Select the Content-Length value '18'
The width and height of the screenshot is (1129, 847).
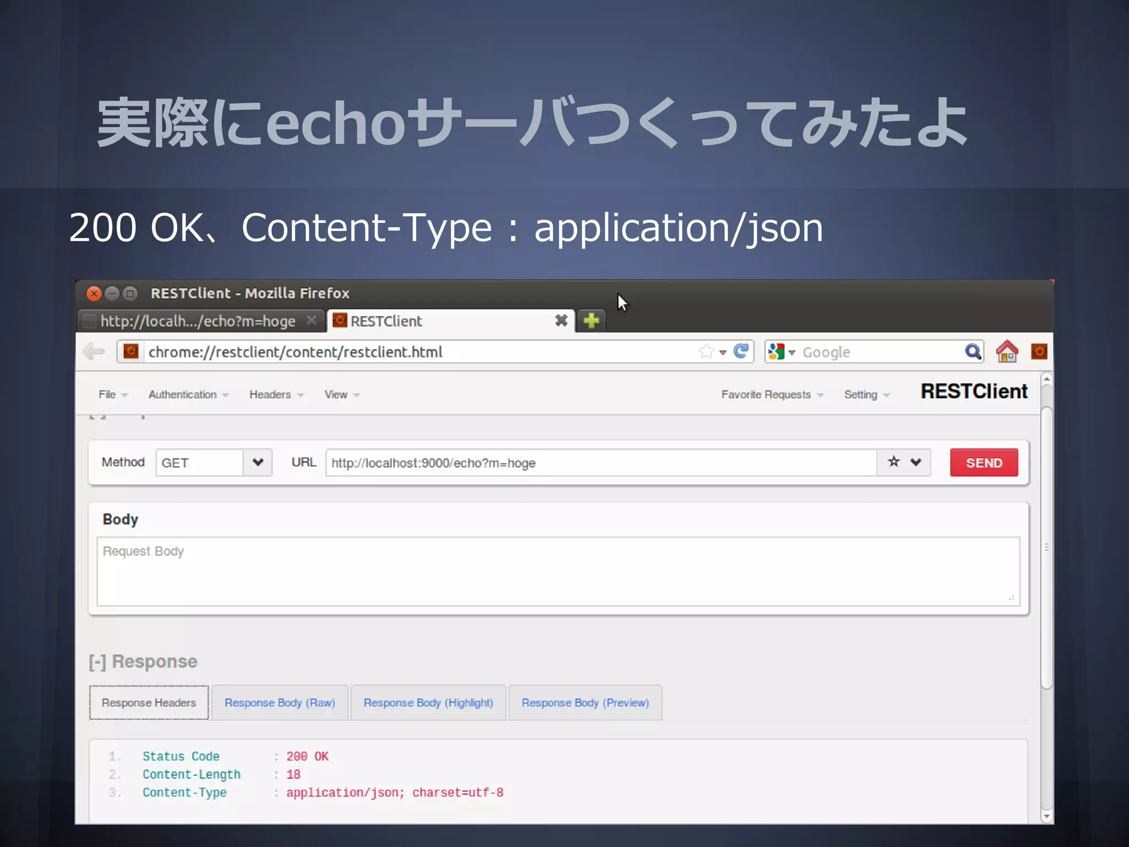[x=293, y=775]
